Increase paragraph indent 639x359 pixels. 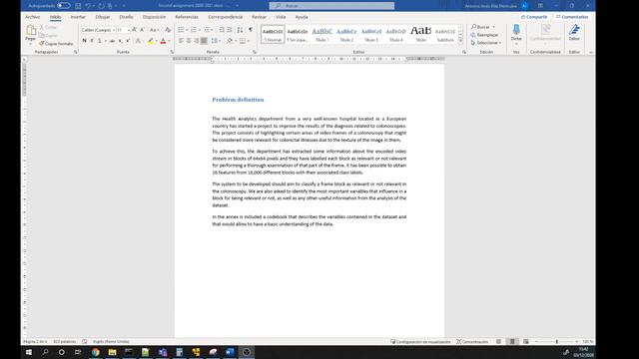click(x=230, y=30)
